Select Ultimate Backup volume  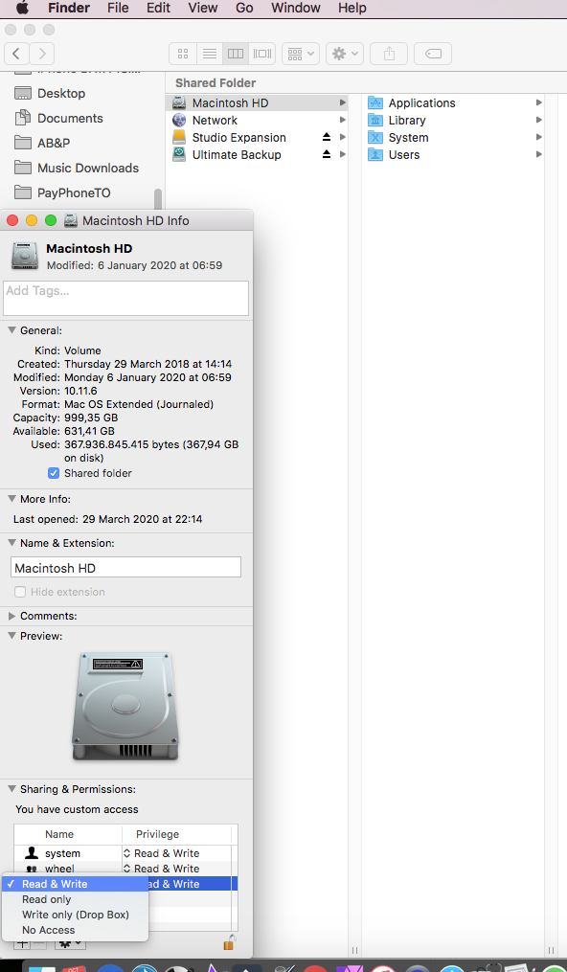[x=257, y=155]
